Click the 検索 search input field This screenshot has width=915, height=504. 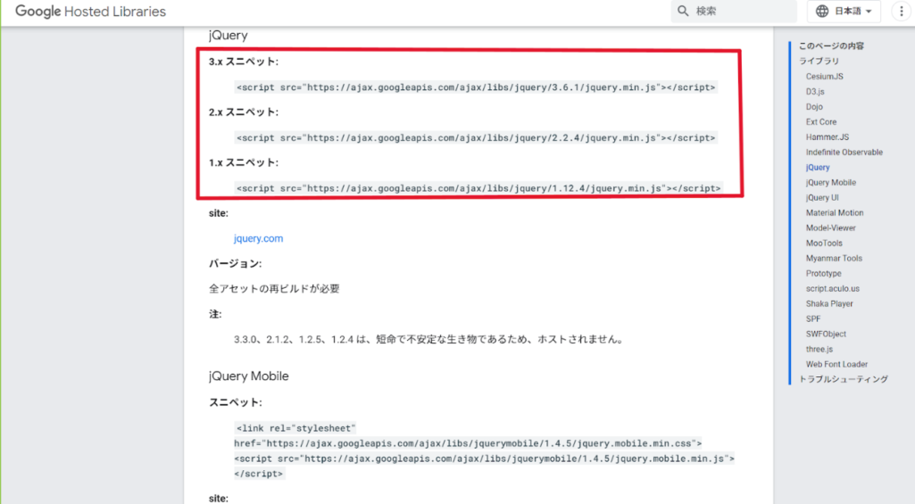click(x=734, y=11)
